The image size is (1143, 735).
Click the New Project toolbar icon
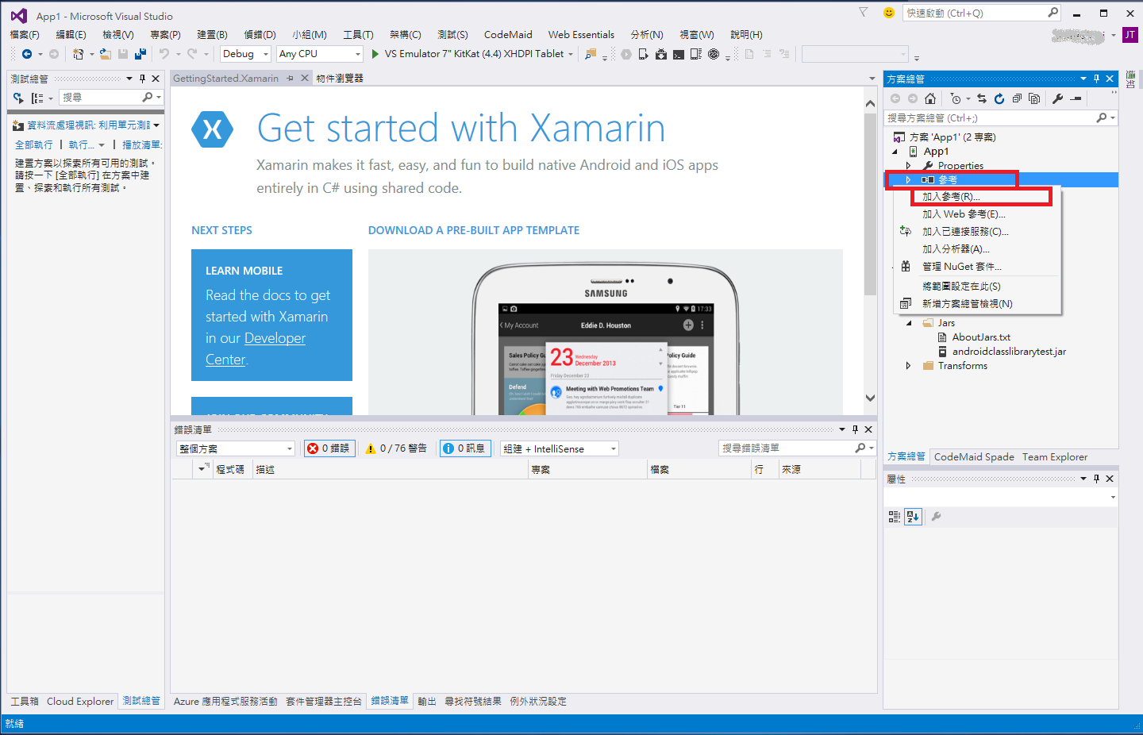[78, 54]
